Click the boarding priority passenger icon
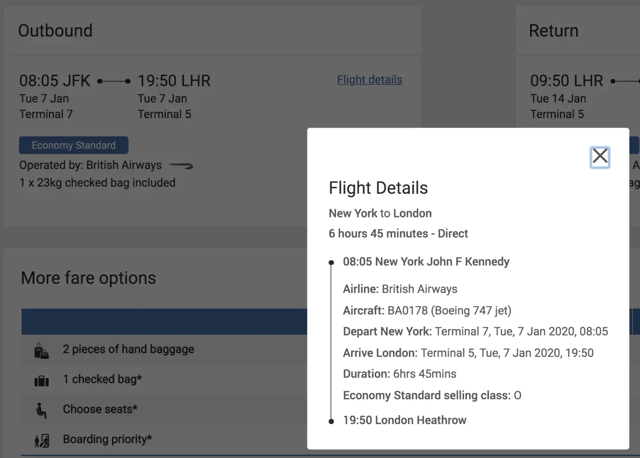640x458 pixels. pyautogui.click(x=42, y=441)
